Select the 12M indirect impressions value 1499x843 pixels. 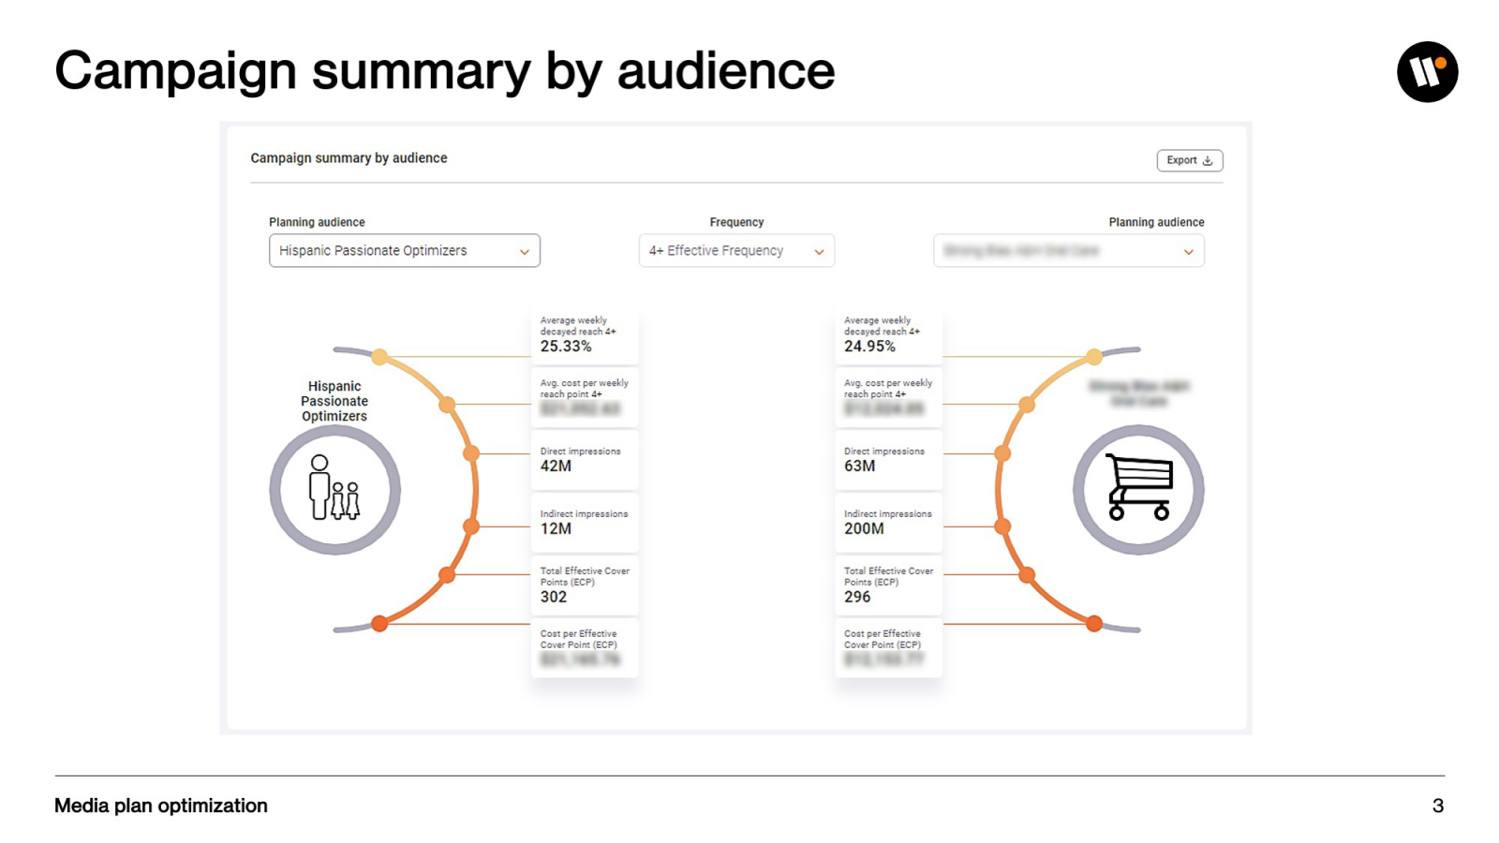(556, 528)
